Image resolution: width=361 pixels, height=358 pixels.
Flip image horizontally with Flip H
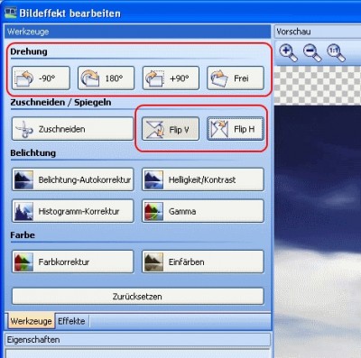coord(236,129)
